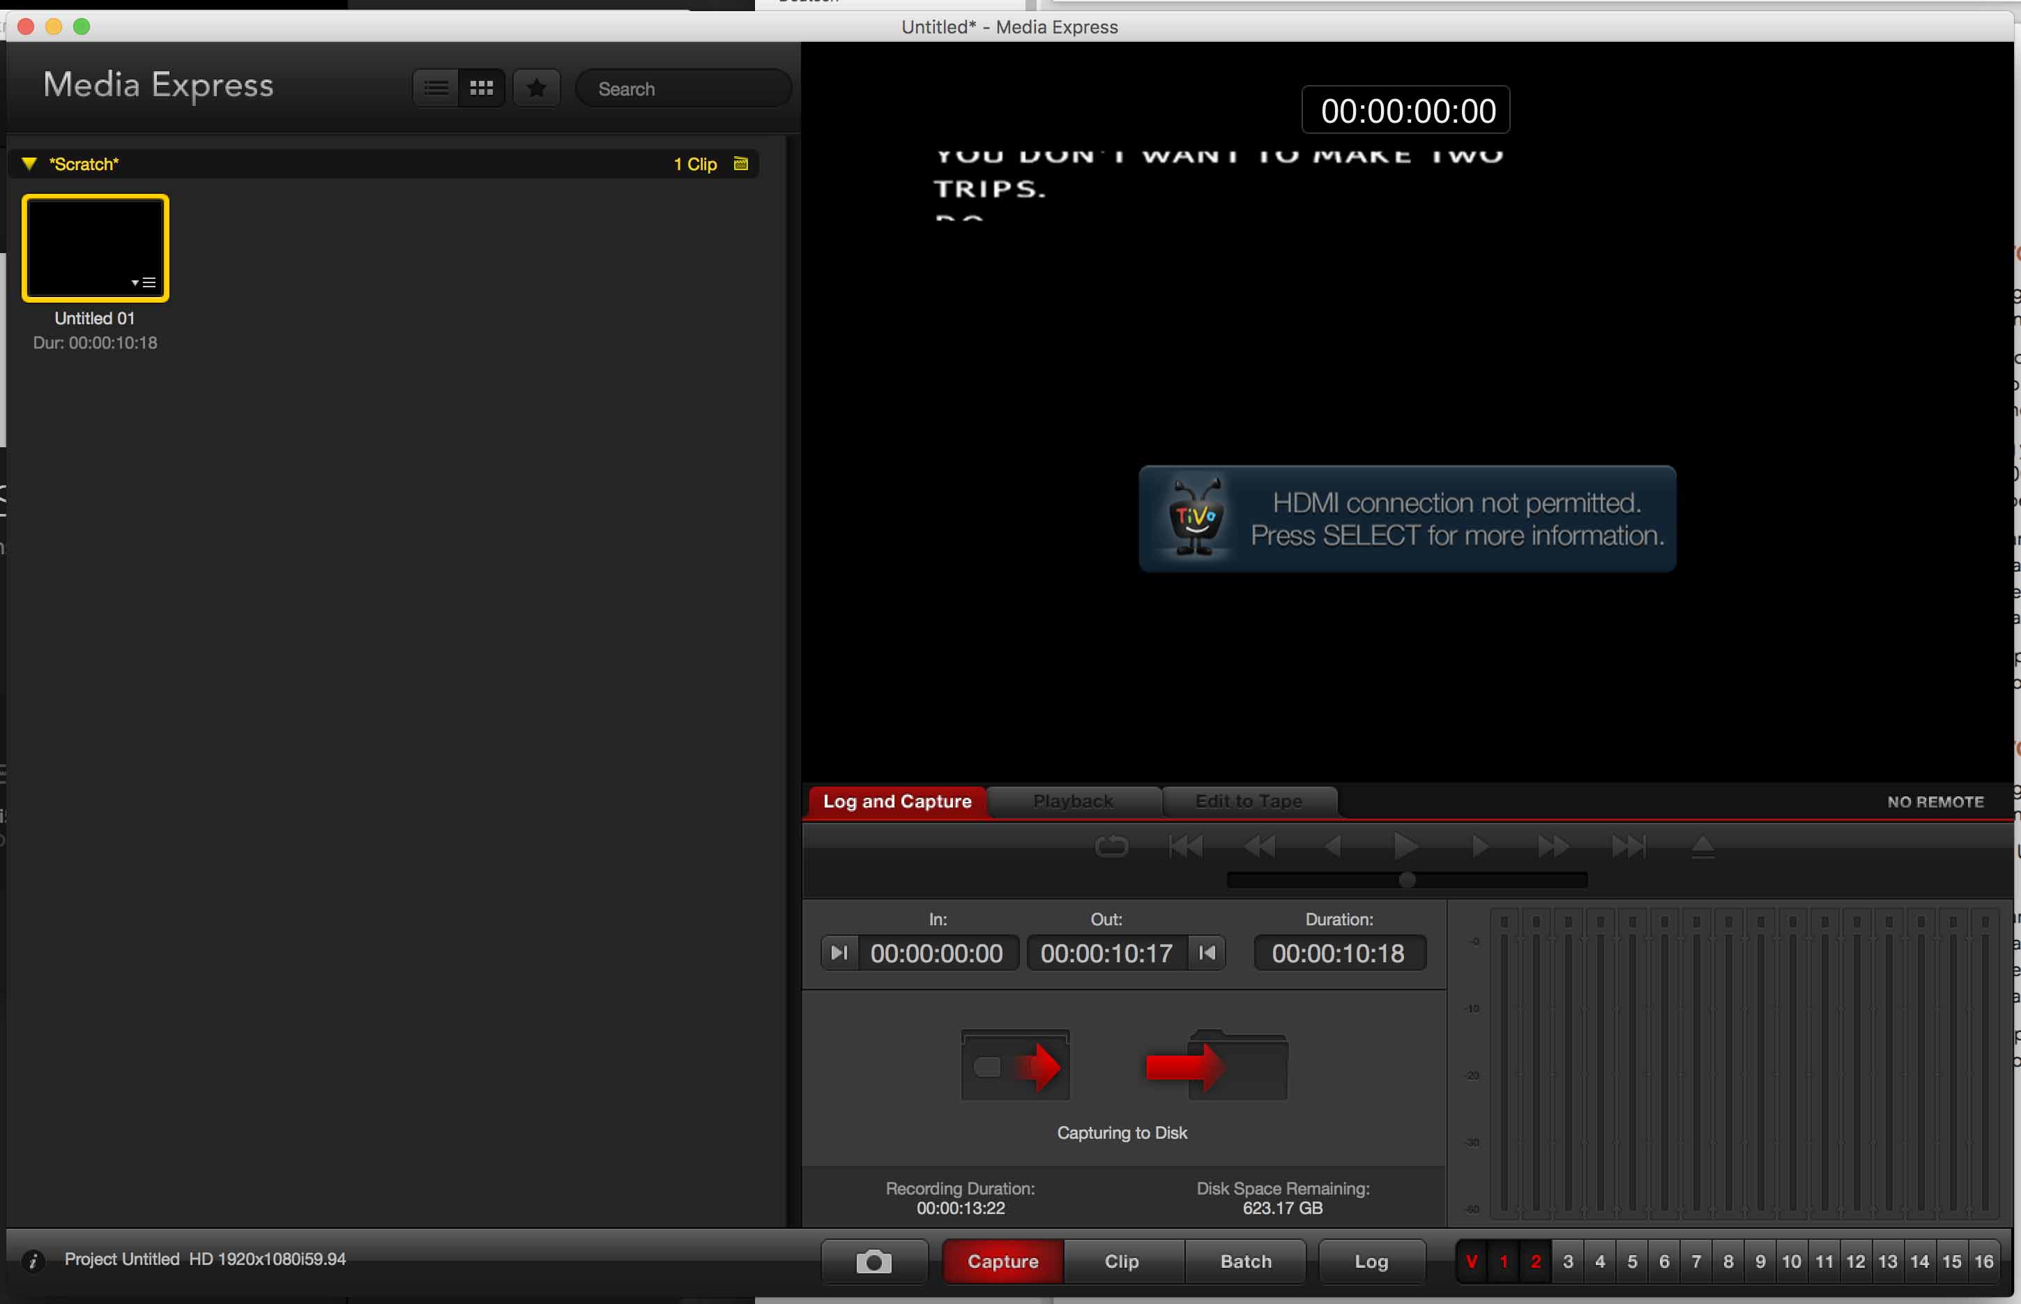This screenshot has height=1304, width=2021.
Task: Click the capture to folder icon
Action: tap(1217, 1066)
